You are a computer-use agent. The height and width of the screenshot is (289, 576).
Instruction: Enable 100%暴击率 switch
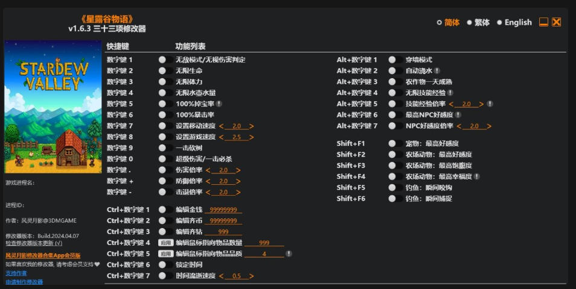click(165, 114)
